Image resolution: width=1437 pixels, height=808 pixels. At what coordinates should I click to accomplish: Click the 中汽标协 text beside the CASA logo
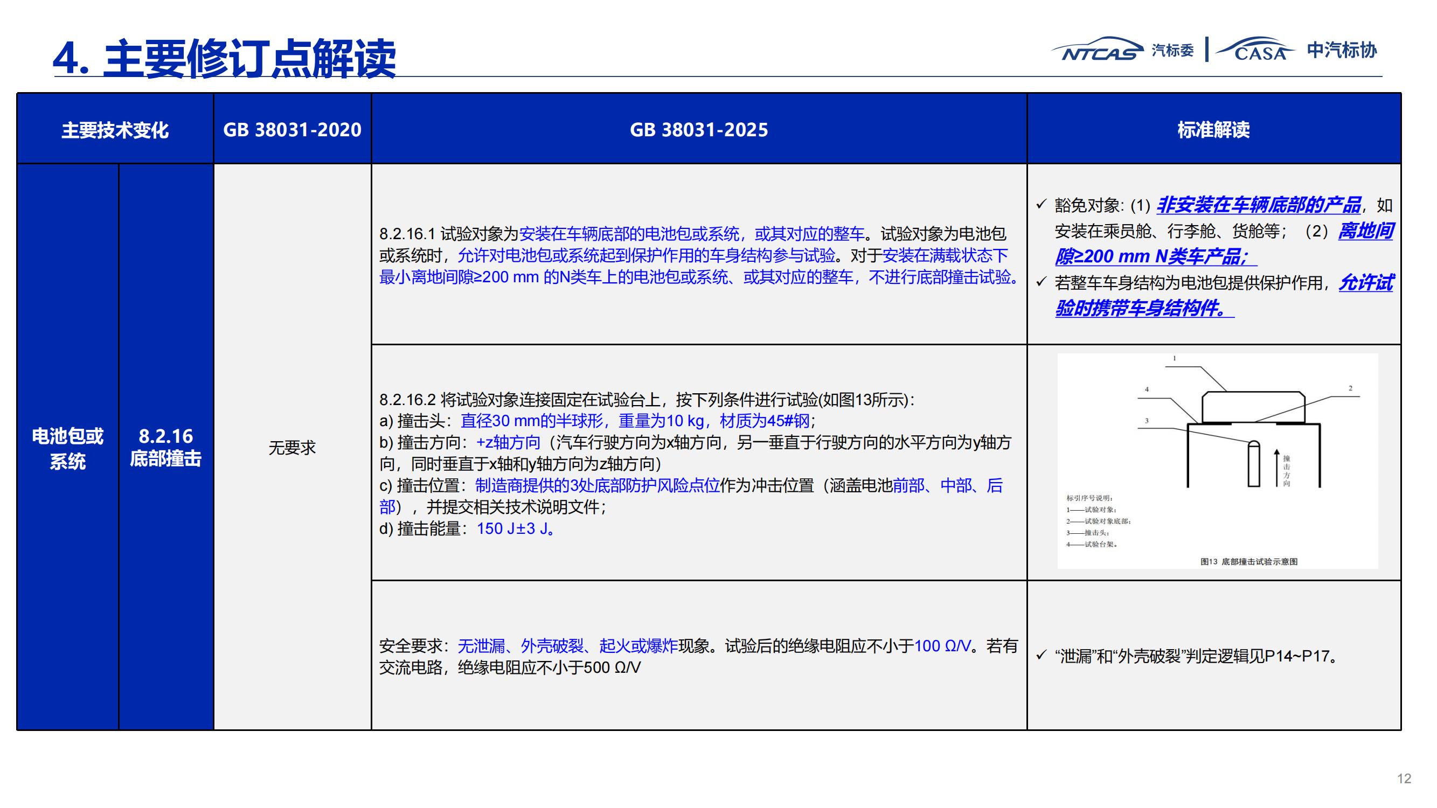[x=1342, y=50]
